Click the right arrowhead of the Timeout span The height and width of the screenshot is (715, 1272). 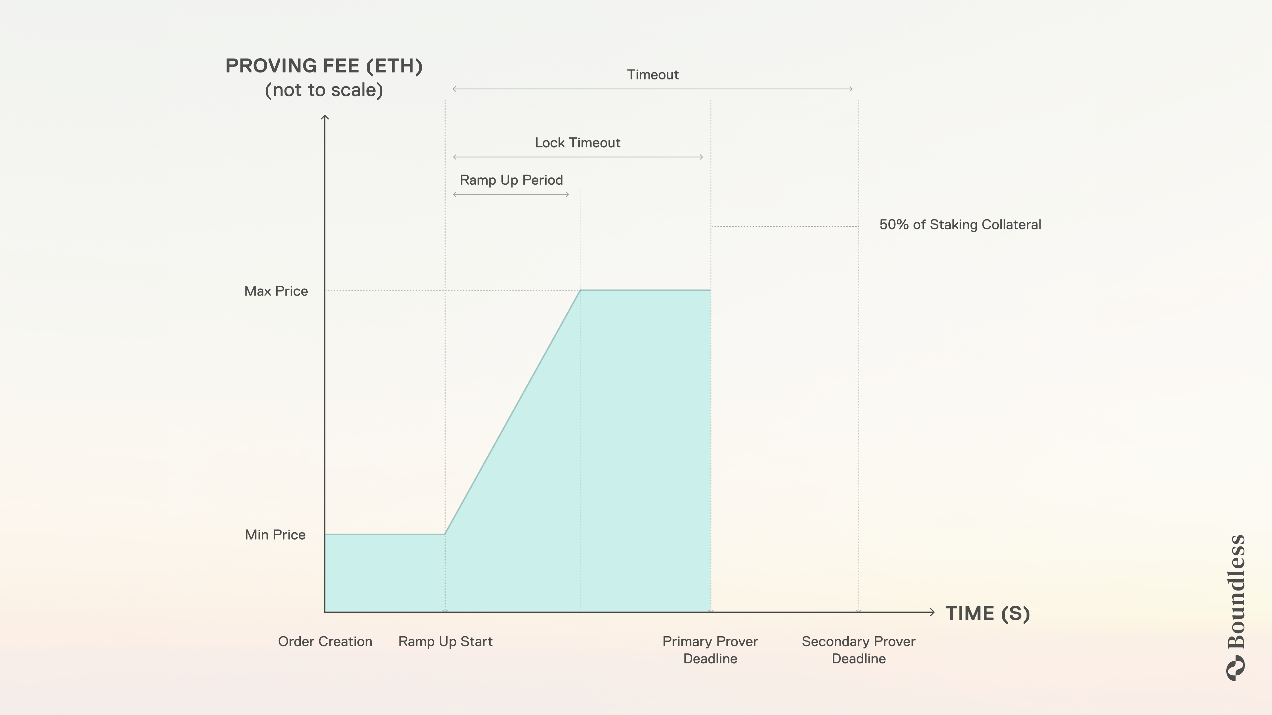click(850, 89)
